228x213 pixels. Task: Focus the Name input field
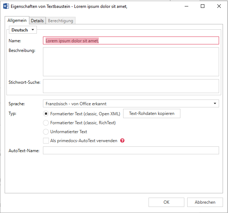(131, 40)
